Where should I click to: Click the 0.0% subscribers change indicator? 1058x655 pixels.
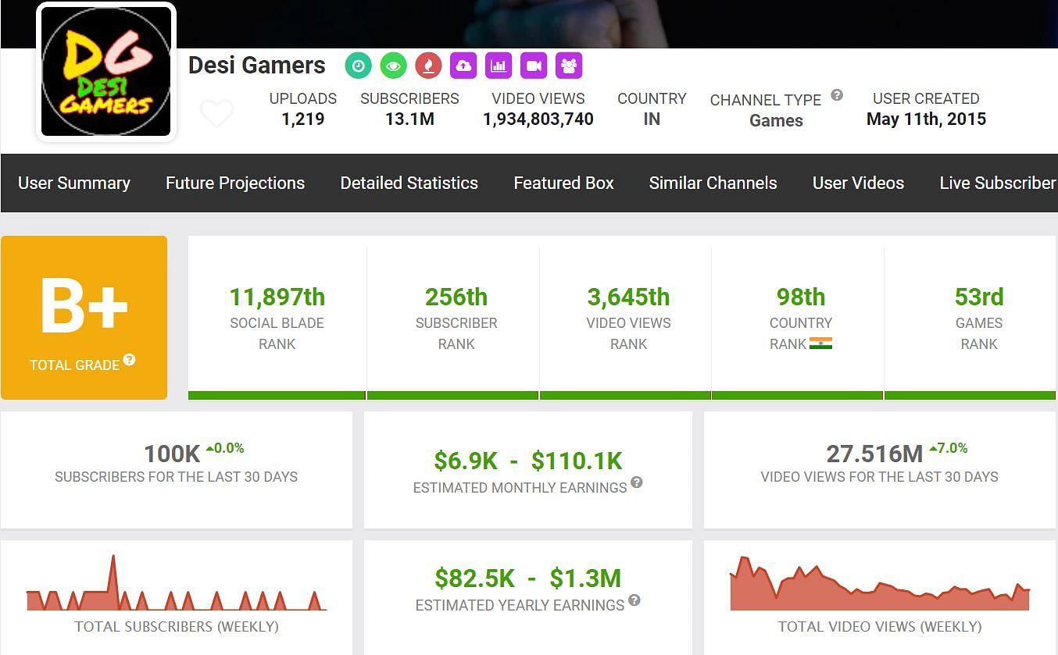click(x=225, y=448)
